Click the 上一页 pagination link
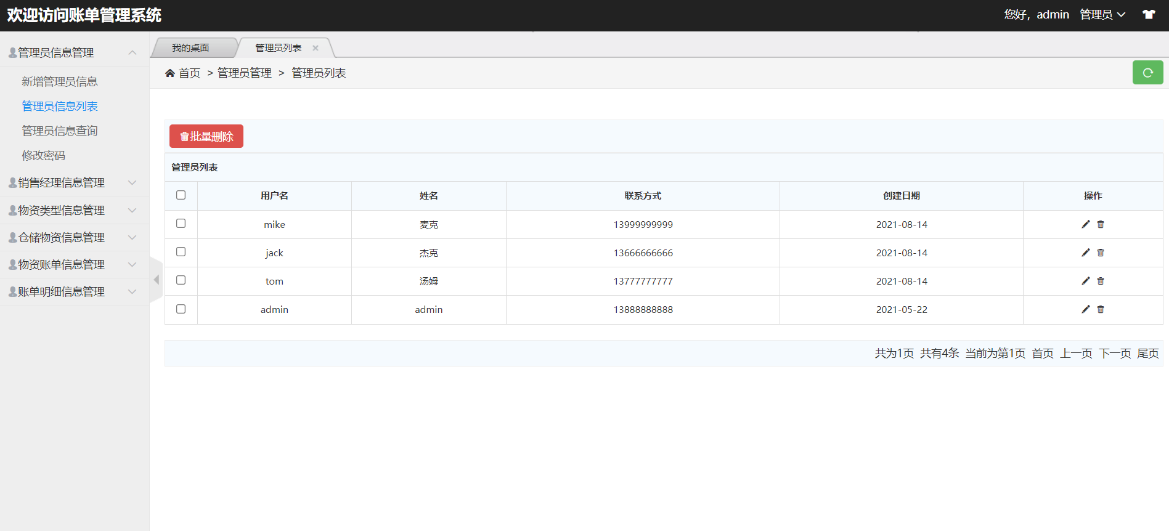 point(1076,353)
